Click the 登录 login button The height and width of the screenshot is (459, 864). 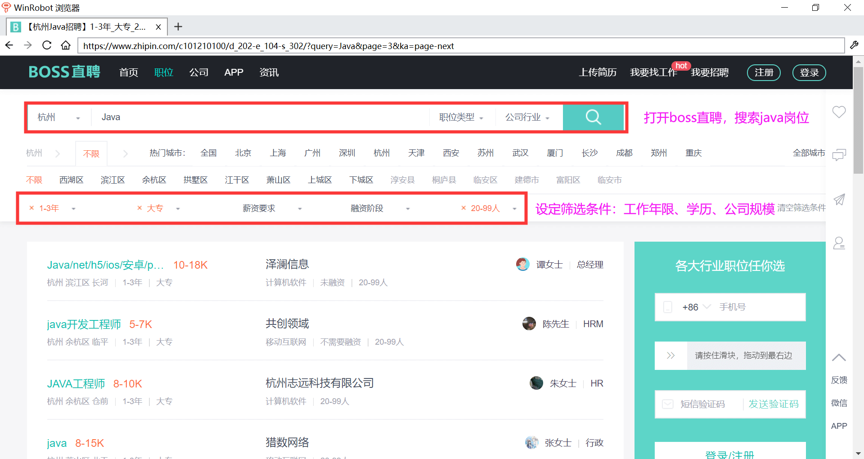[809, 72]
